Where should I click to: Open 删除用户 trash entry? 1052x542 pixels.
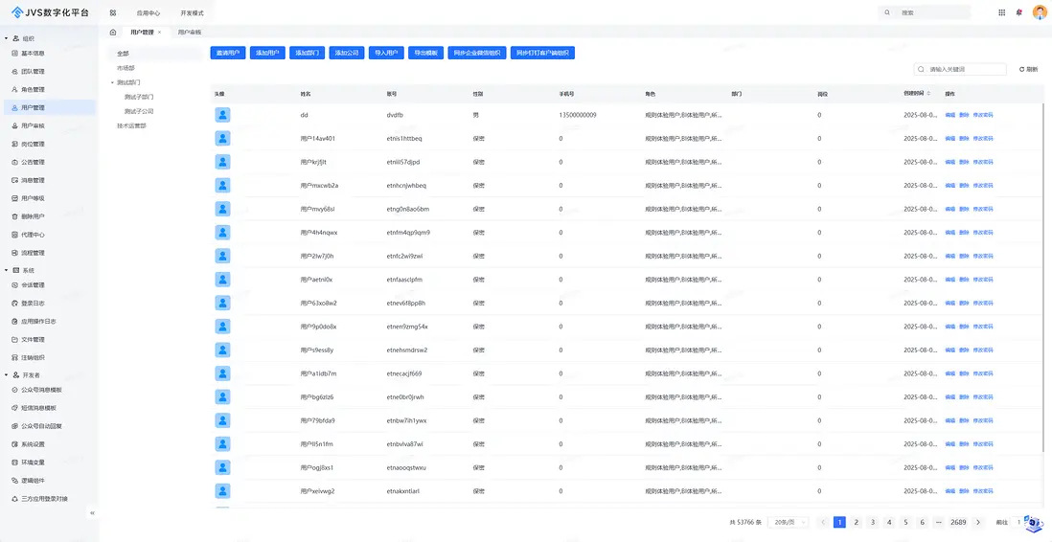33,216
